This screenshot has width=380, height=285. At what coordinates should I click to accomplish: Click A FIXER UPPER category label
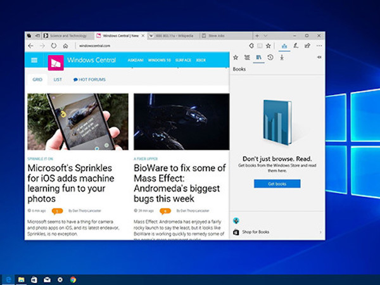(146, 159)
